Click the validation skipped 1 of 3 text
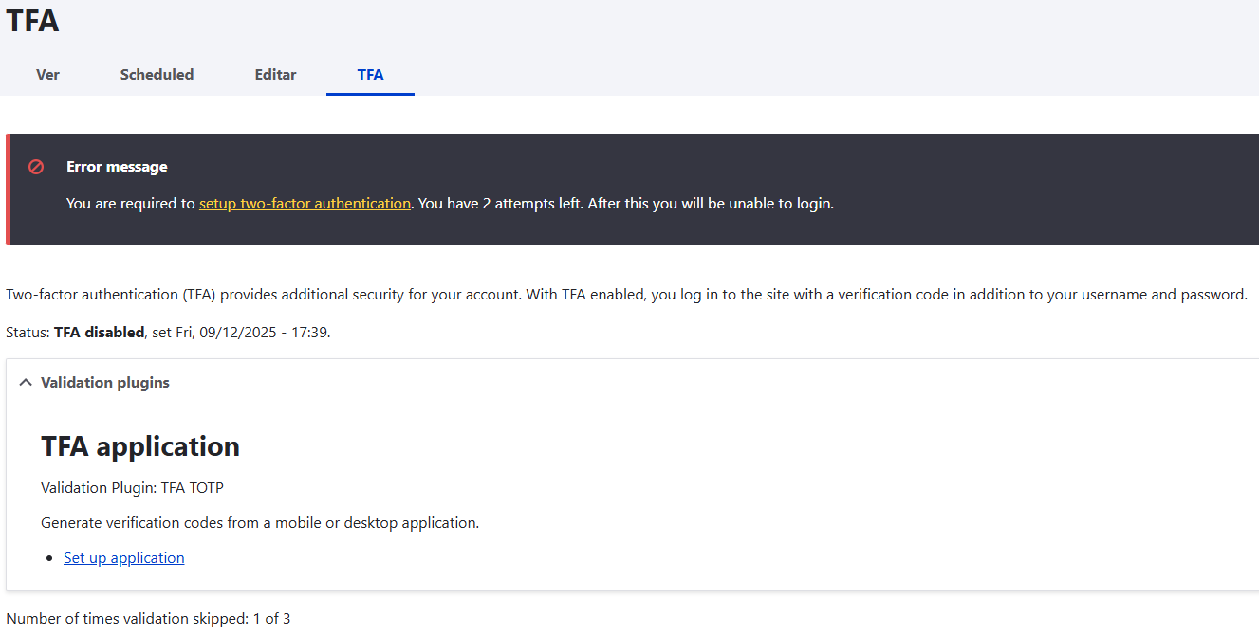 tap(148, 619)
